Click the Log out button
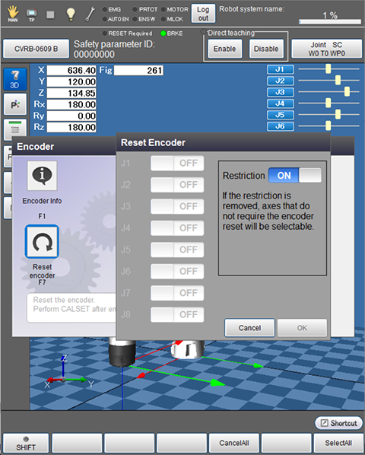This screenshot has width=365, height=455. click(x=203, y=14)
